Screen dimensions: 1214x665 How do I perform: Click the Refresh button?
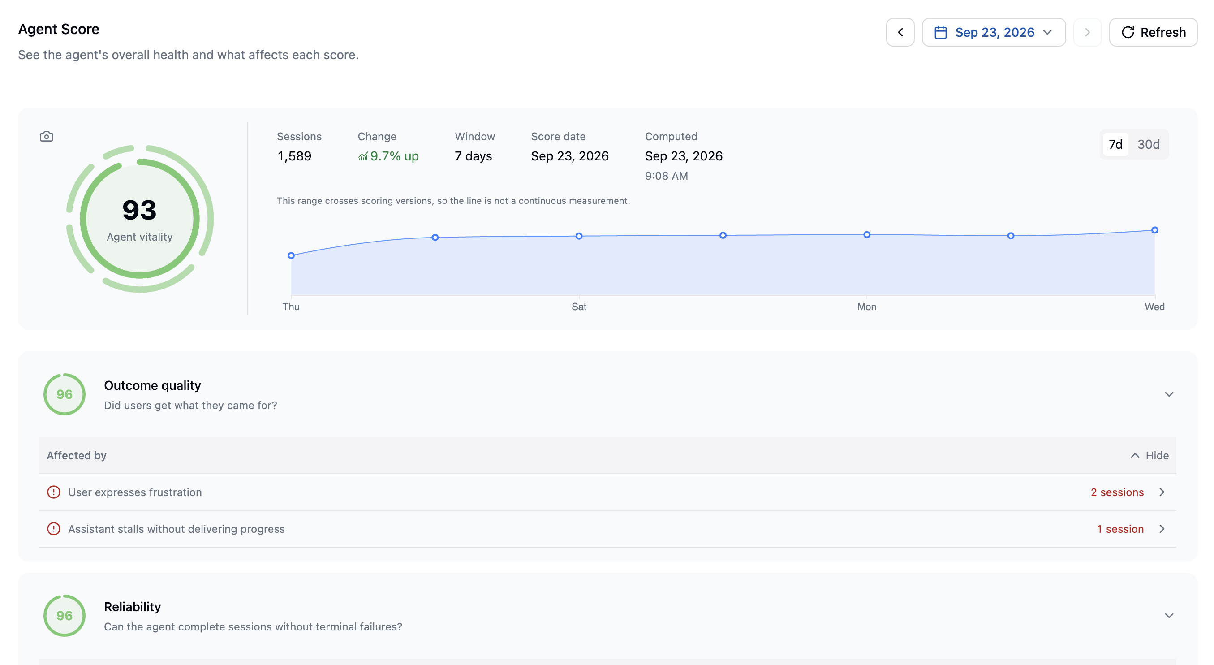click(1153, 32)
